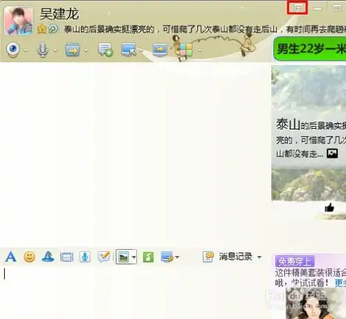Create a discussion group with chat-plus icon

[x=105, y=50]
